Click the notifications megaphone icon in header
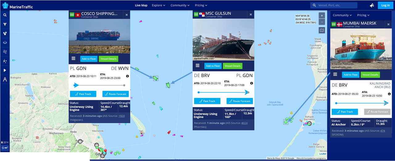This screenshot has width=395, height=161. pos(372,5)
